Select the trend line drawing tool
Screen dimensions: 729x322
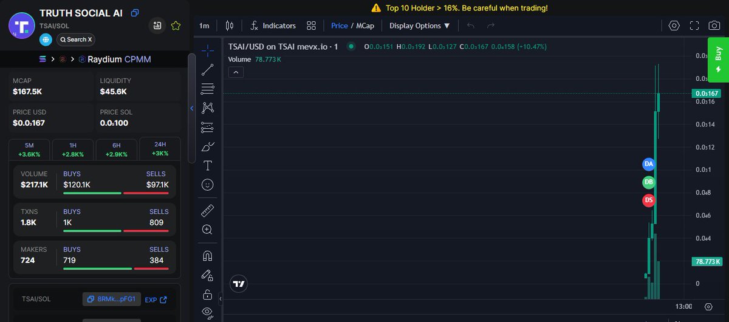(207, 69)
